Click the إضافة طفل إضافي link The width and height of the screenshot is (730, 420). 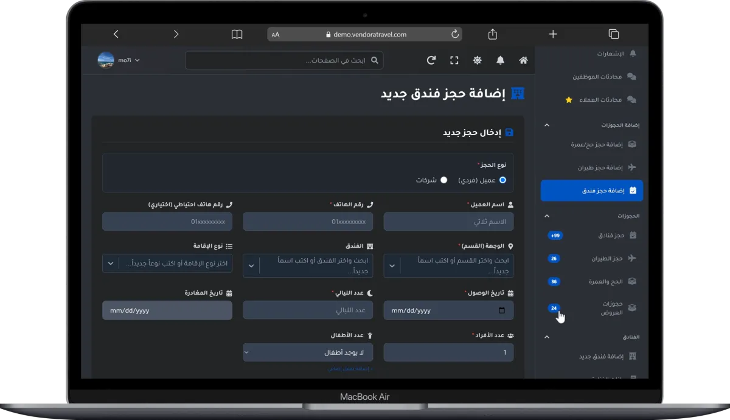[x=350, y=369]
